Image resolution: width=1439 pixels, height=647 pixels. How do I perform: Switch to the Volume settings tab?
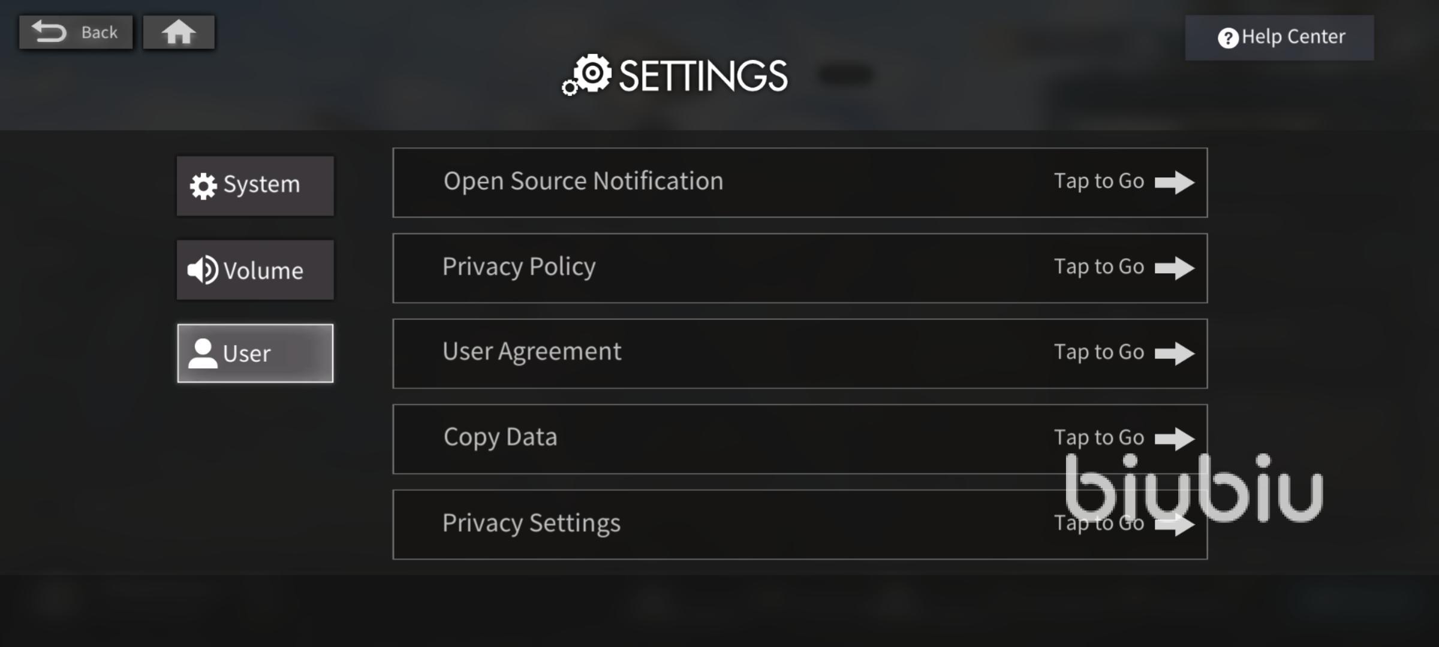click(255, 270)
